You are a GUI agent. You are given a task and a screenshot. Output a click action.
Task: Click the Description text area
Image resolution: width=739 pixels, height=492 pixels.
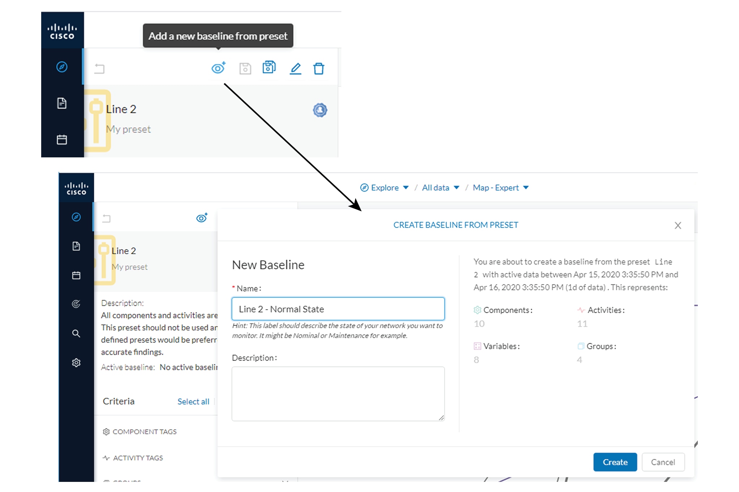pos(338,393)
